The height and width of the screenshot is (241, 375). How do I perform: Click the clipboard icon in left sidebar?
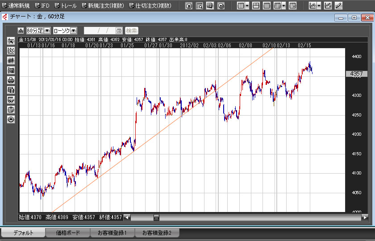pyautogui.click(x=11, y=109)
